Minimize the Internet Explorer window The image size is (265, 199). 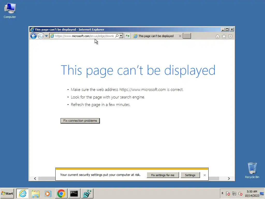[223, 30]
